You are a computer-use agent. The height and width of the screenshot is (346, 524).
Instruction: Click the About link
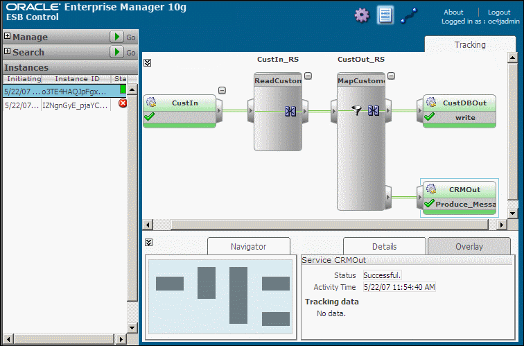(453, 12)
